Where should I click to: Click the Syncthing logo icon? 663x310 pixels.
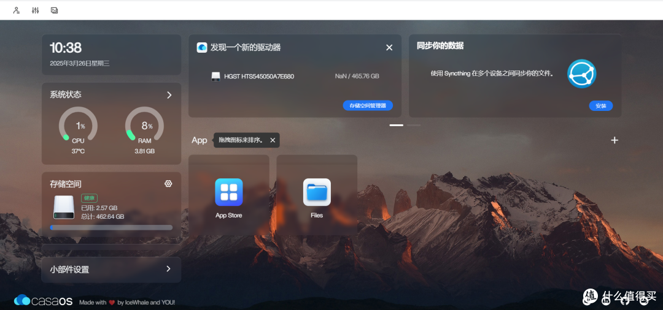tap(582, 74)
